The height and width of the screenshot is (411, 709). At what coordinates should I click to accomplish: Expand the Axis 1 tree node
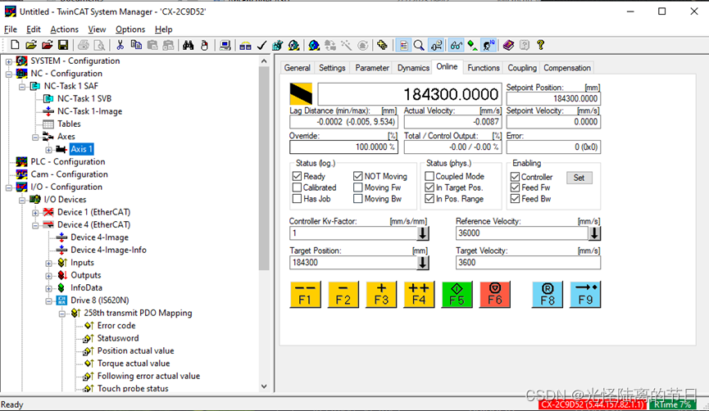pyautogui.click(x=49, y=150)
